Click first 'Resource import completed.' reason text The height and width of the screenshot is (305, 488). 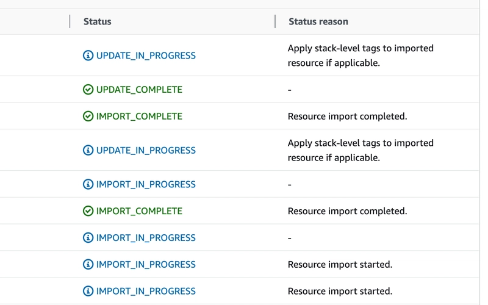click(347, 117)
